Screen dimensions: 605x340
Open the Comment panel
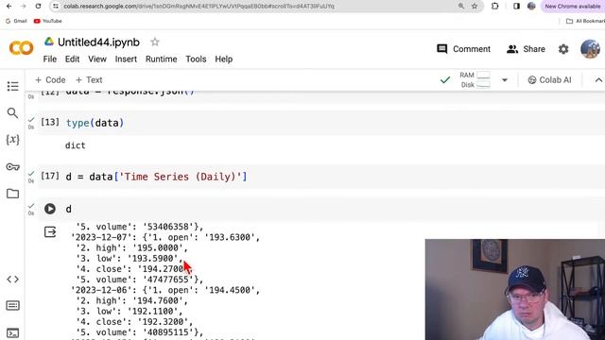(463, 49)
